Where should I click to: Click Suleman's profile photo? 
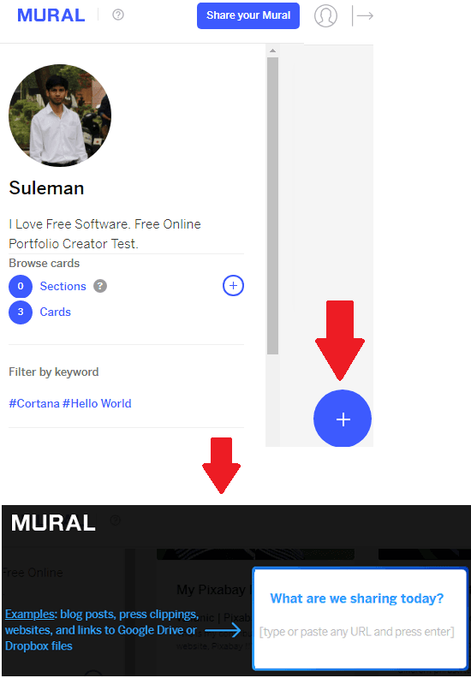(60, 116)
